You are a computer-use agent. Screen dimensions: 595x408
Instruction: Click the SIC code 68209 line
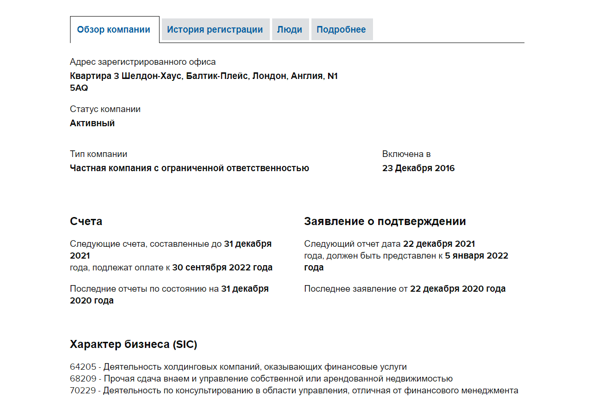pos(261,379)
